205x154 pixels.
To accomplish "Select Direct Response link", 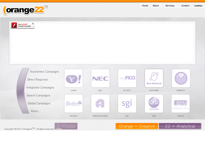I will tap(38, 79).
